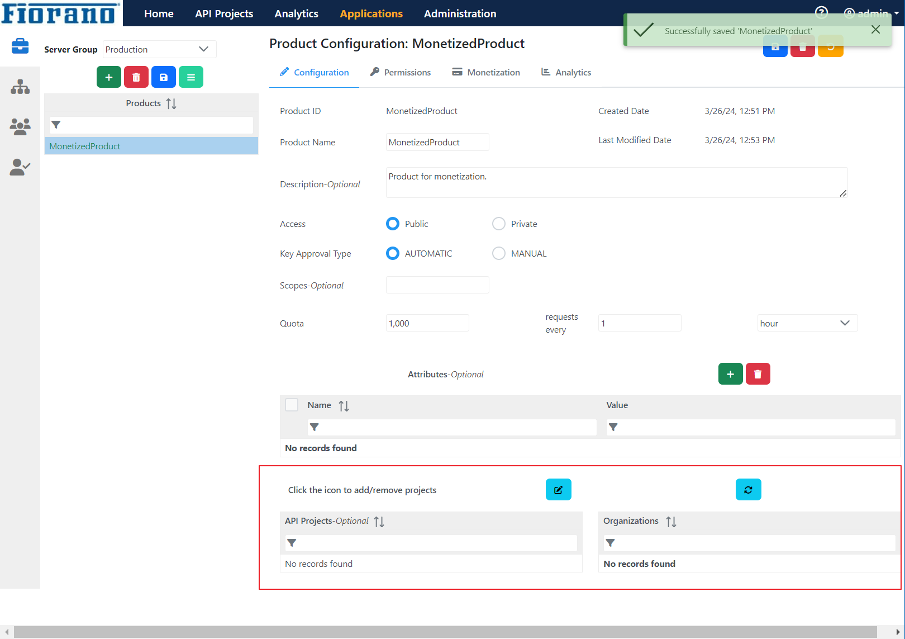Image resolution: width=905 pixels, height=639 pixels.
Task: Click into the Description text area
Action: tap(617, 182)
